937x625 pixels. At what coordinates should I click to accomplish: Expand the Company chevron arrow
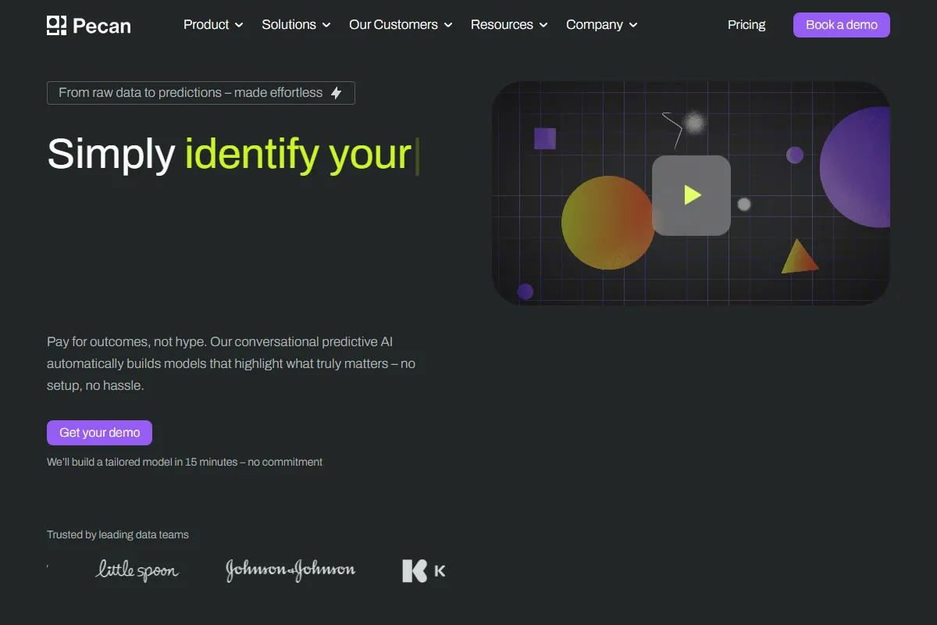pos(633,25)
